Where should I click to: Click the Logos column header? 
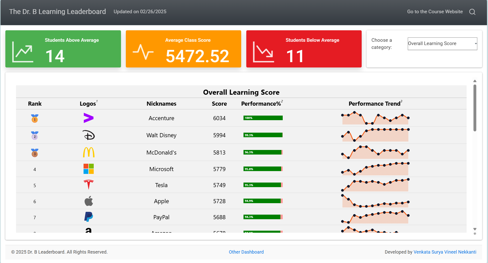click(x=88, y=104)
